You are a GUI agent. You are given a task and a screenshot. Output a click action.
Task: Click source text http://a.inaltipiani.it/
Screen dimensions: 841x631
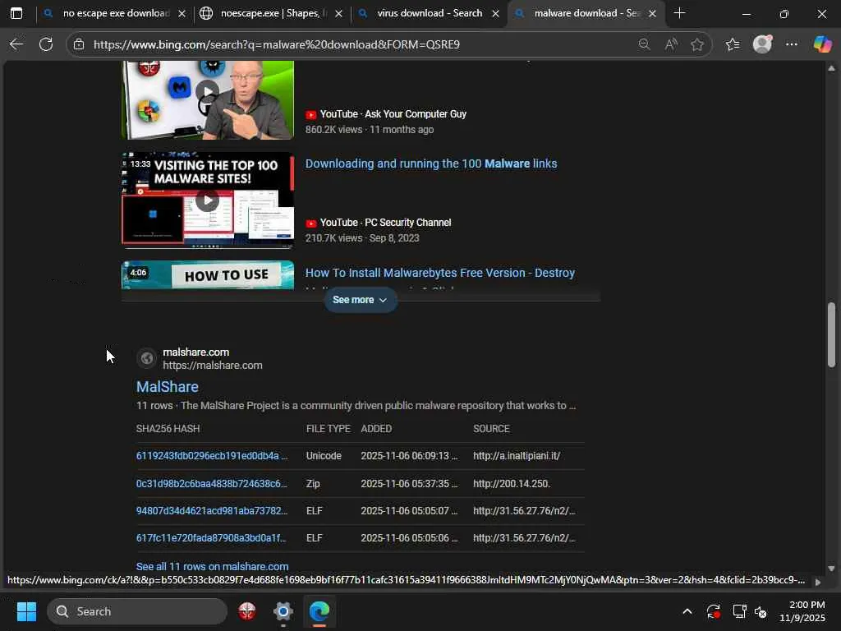point(517,456)
